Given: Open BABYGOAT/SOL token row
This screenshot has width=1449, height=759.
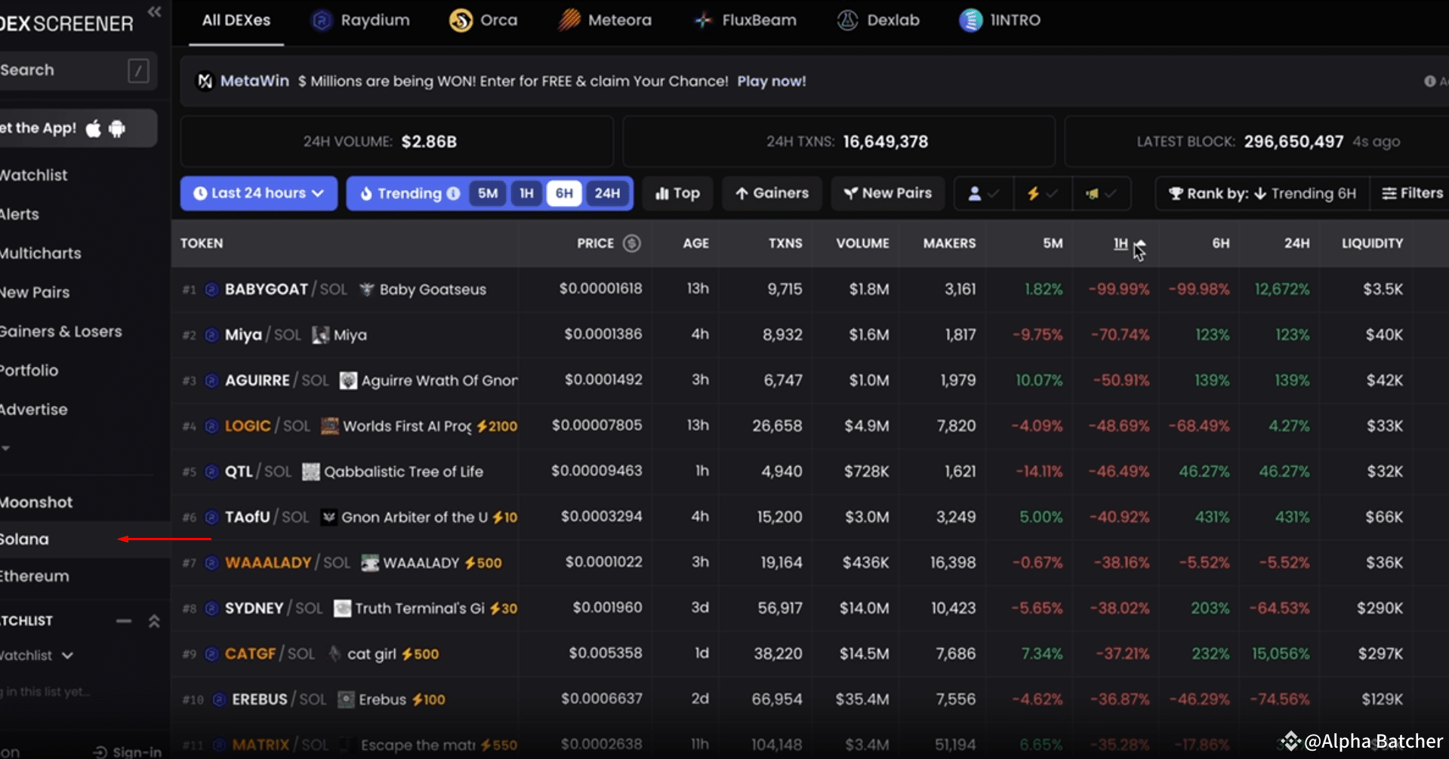Looking at the screenshot, I should (x=809, y=290).
